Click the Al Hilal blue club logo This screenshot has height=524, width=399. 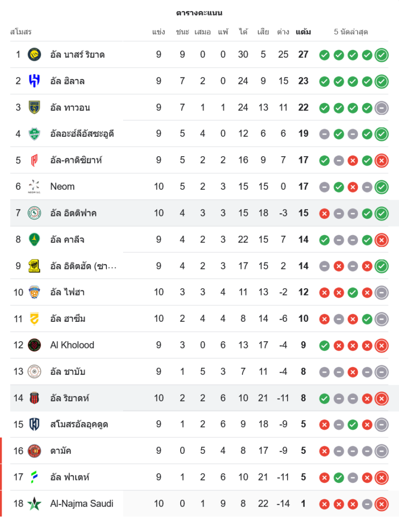[35, 81]
